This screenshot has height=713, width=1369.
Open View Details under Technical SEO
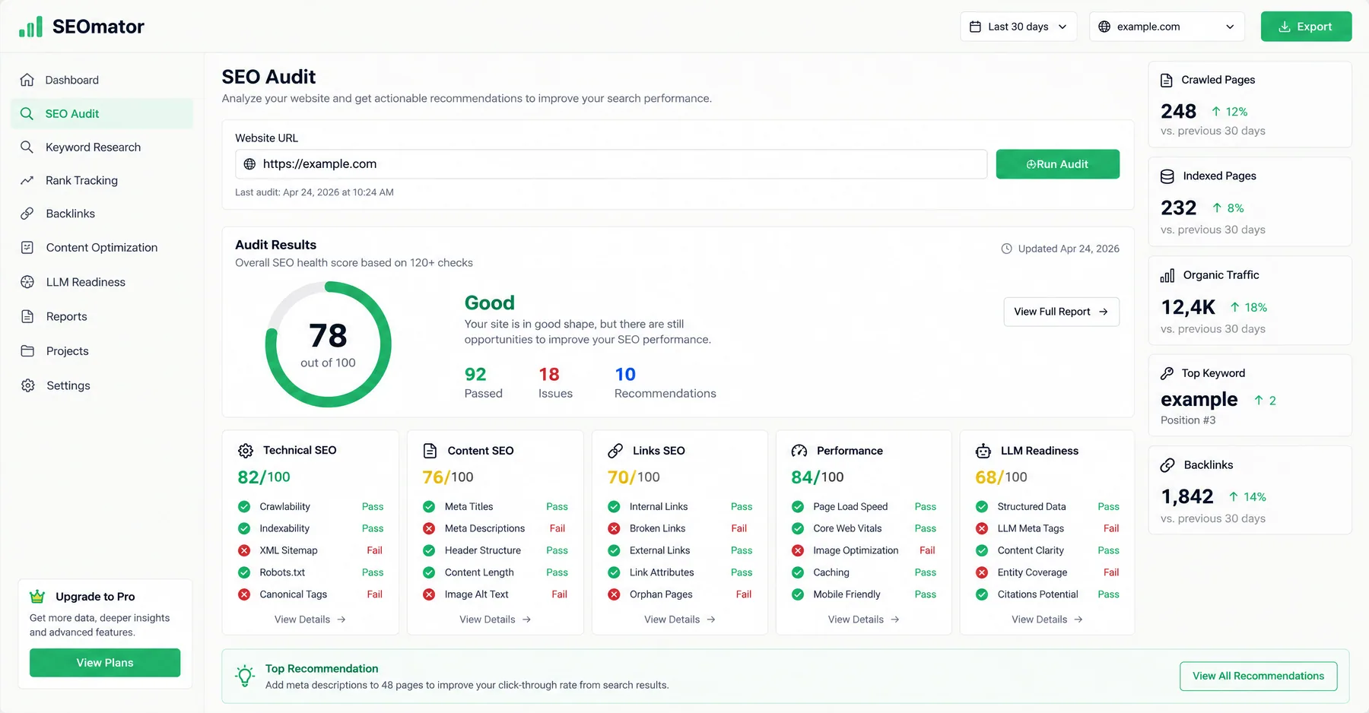coord(310,620)
